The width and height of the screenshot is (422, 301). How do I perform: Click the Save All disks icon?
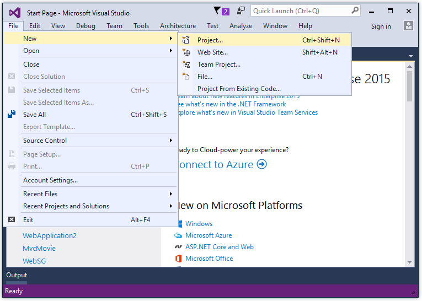tap(12, 115)
